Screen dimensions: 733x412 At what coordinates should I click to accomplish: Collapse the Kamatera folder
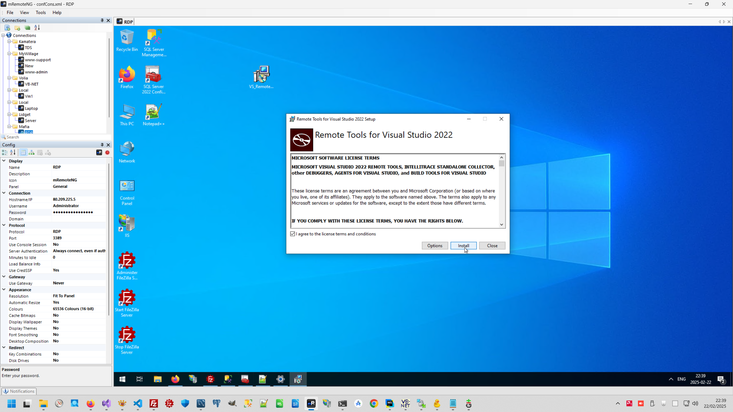tap(9, 41)
